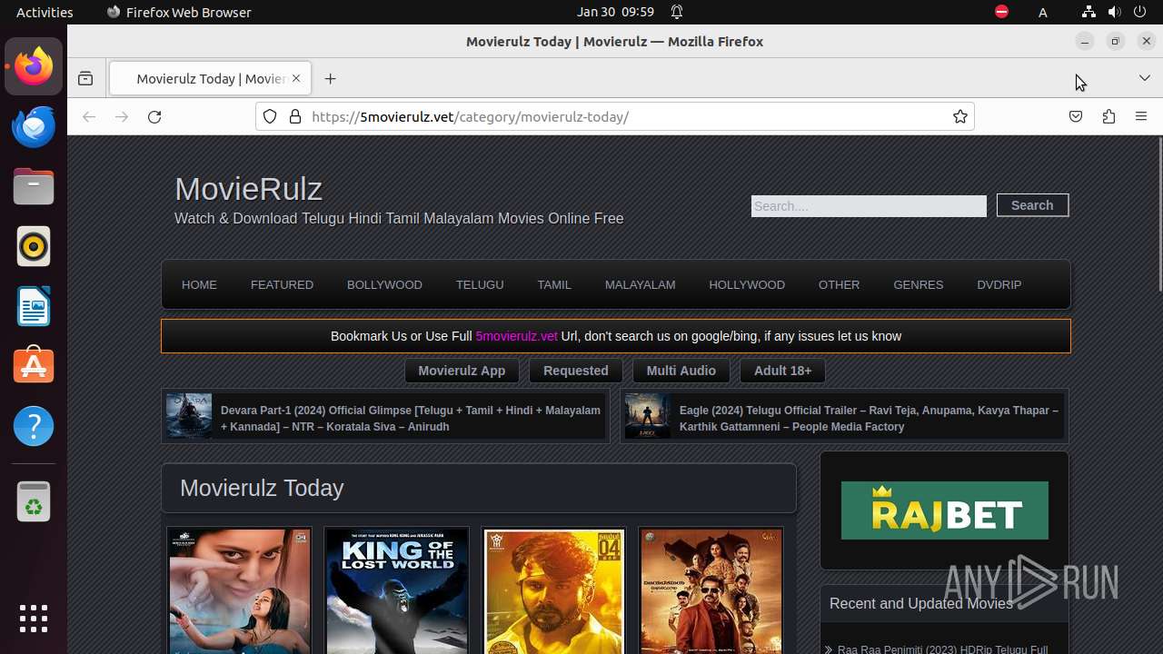Open the volume control in system tray

click(1115, 12)
